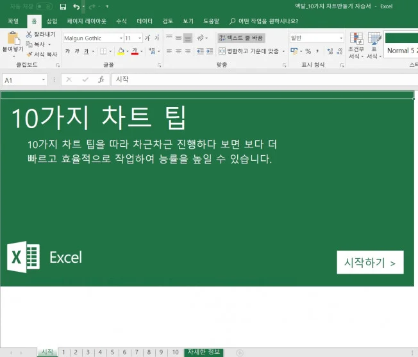Click the A1 Name Box field
This screenshot has height=357, width=418.
[22, 80]
